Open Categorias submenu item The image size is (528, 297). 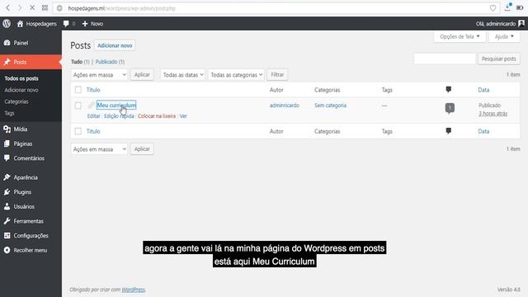(16, 101)
